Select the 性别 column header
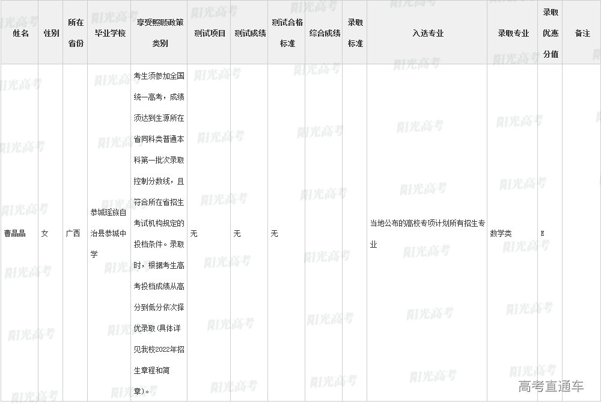The image size is (601, 410). click(51, 33)
